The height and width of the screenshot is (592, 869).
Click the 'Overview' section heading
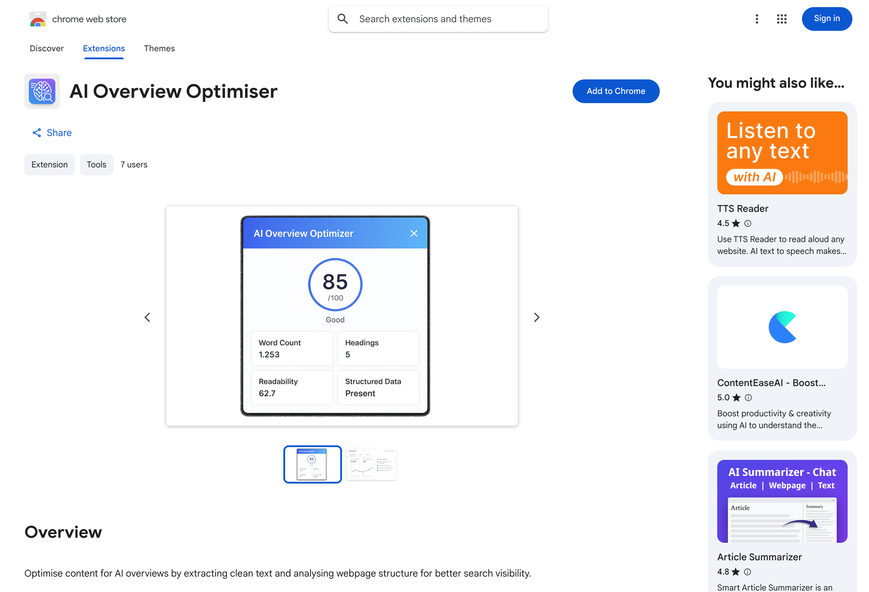[x=63, y=532]
